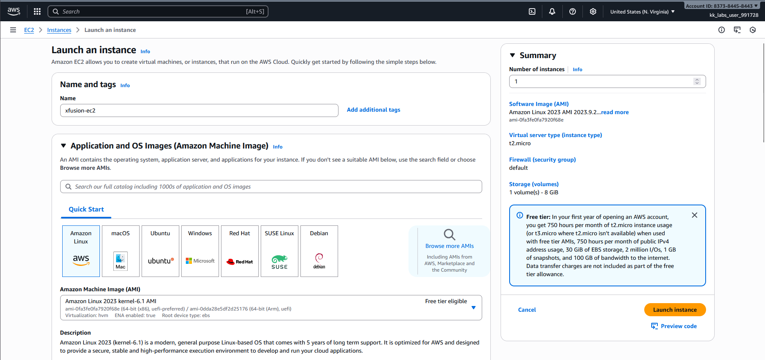Select the Debian AMI tile
The image size is (765, 360).
(x=319, y=251)
